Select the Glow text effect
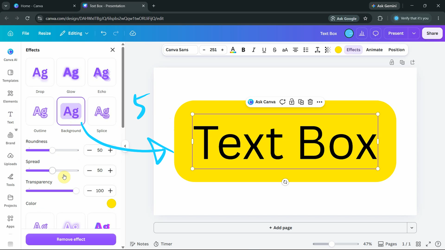445x250 pixels. tap(71, 72)
